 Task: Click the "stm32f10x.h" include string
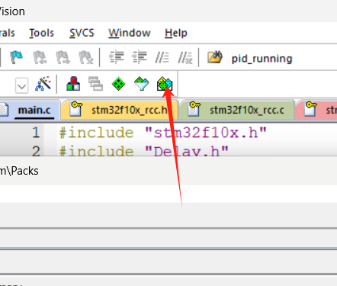[206, 133]
